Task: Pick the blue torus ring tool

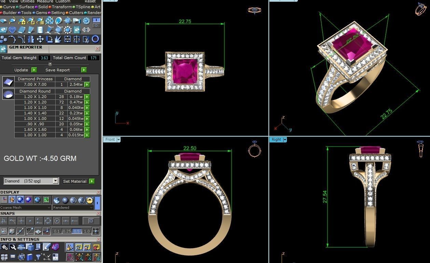Action: click(95, 39)
